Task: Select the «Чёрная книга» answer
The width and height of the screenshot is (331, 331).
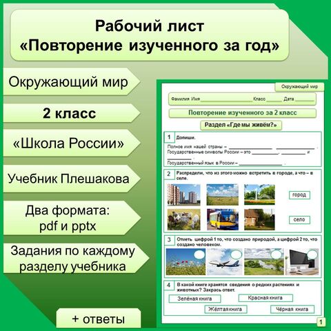Action: point(292,309)
